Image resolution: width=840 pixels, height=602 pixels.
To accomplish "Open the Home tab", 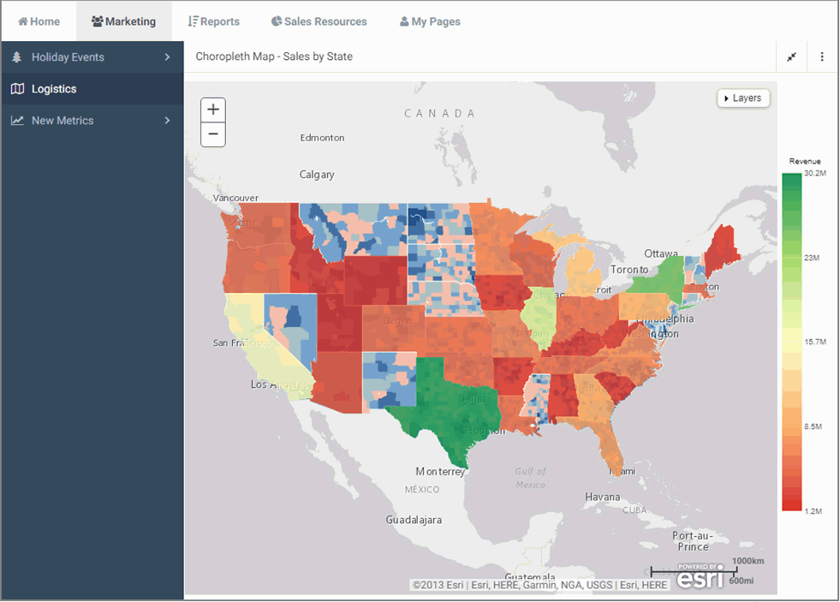I will coord(39,21).
